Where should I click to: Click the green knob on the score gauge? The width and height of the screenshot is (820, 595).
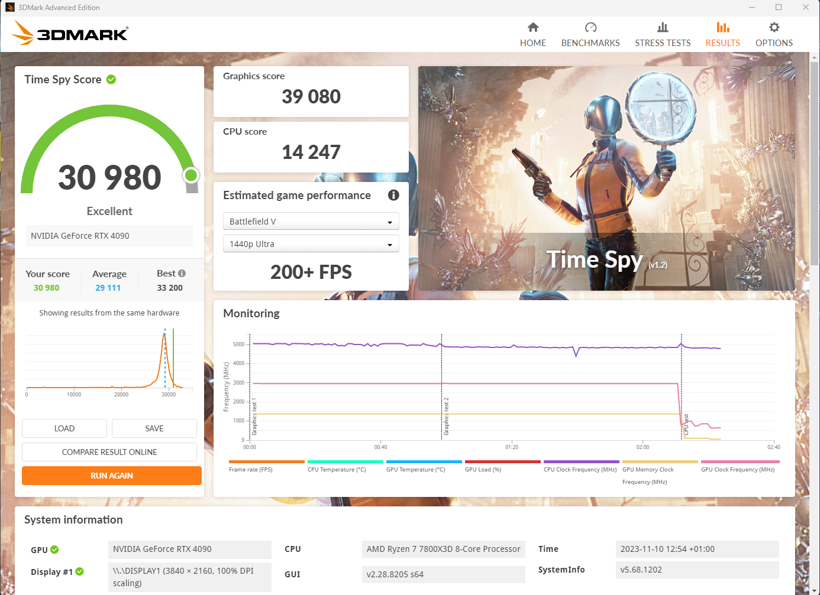191,175
